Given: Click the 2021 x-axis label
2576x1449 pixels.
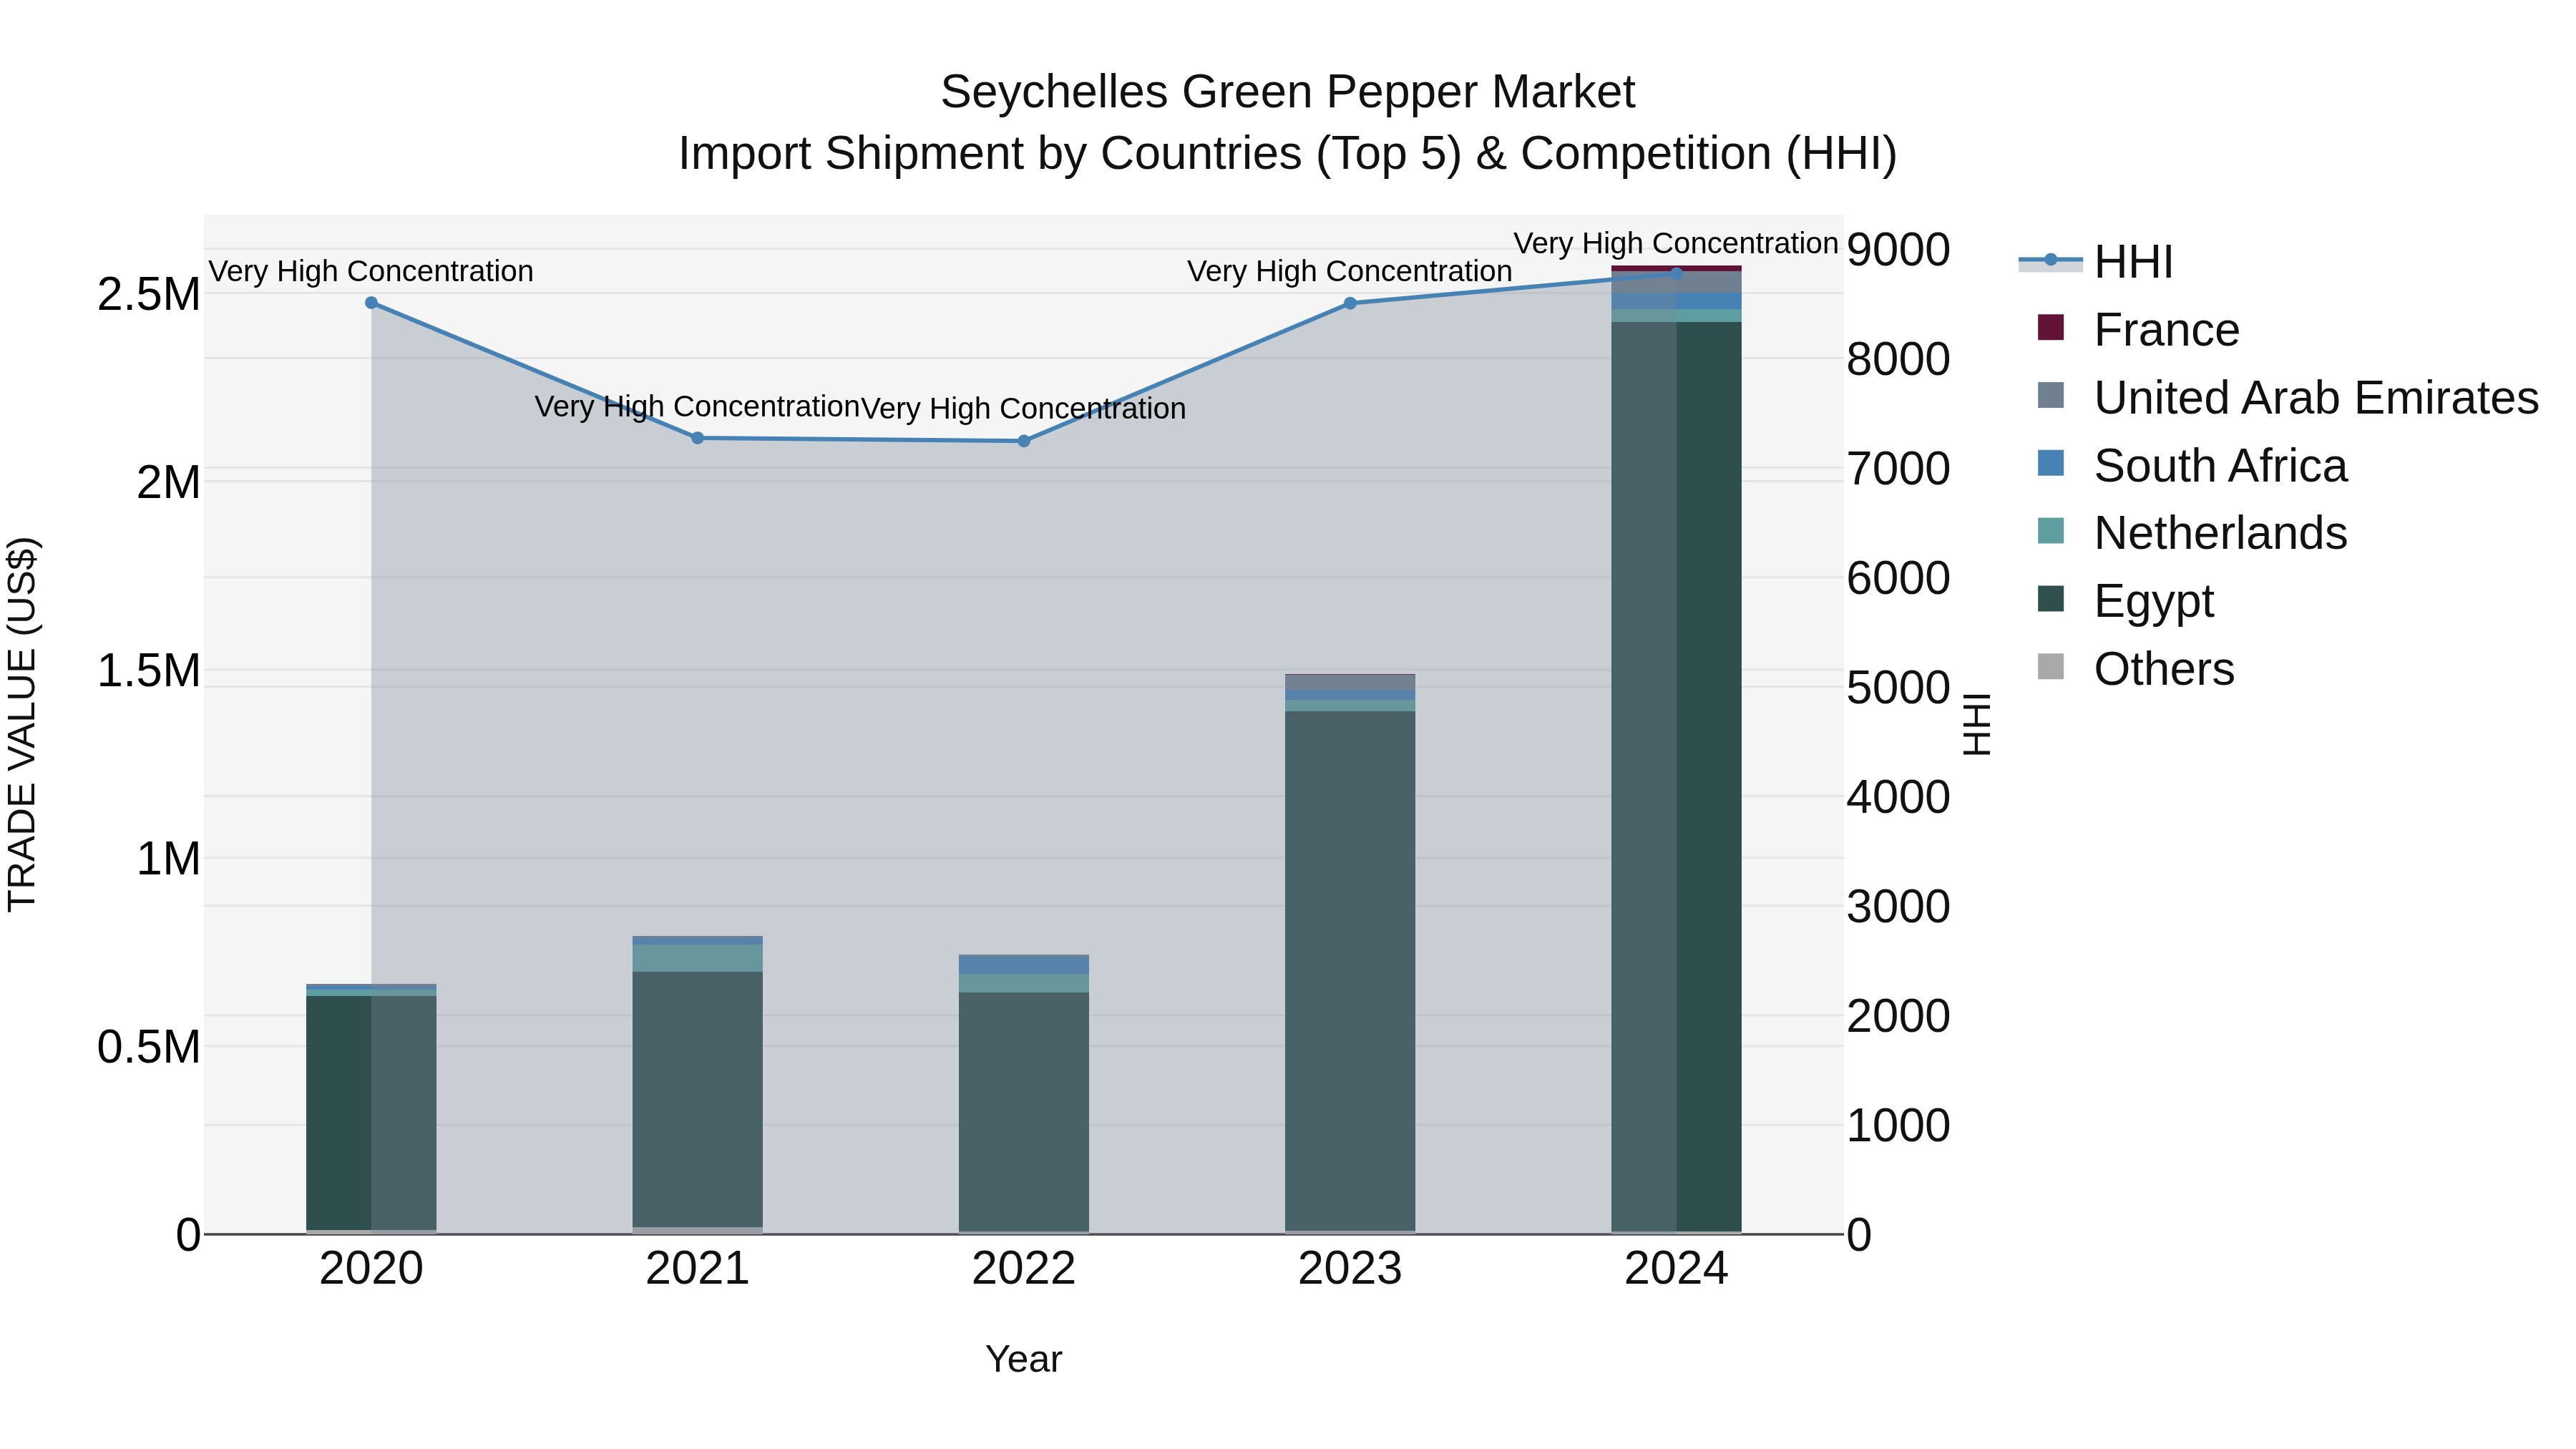Looking at the screenshot, I should point(698,1269).
